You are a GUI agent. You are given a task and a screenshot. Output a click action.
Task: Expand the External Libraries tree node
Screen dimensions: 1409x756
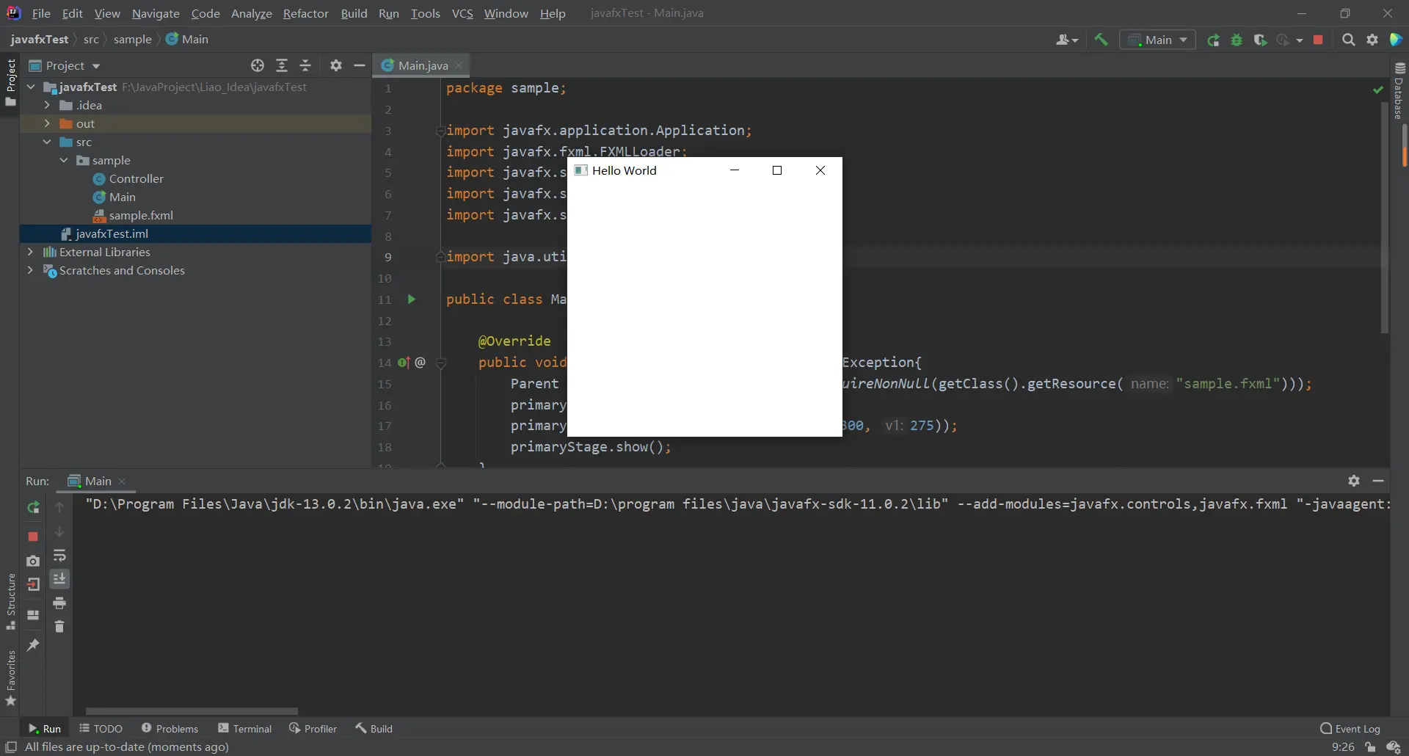point(30,252)
